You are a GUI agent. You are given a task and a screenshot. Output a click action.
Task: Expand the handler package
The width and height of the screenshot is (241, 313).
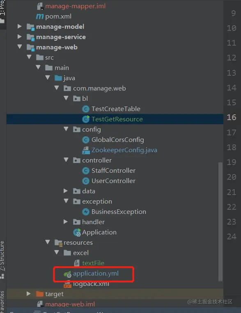pos(66,222)
